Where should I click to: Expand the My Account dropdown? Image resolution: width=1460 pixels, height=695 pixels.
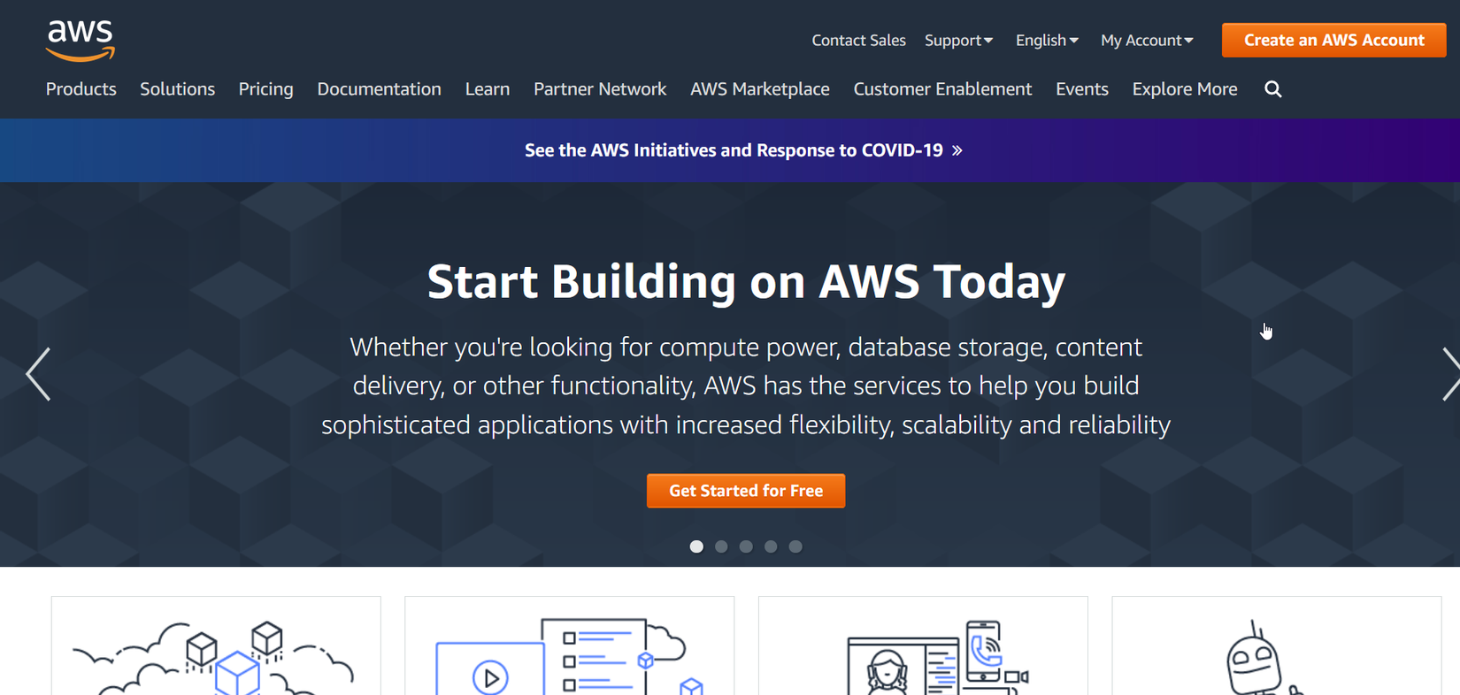[1146, 40]
